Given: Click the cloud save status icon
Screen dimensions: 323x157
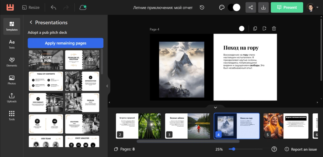Looking at the screenshot, I should [x=83, y=7].
